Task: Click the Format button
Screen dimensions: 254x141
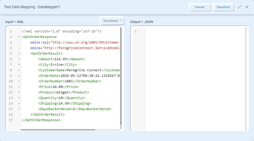Action: coord(199,7)
